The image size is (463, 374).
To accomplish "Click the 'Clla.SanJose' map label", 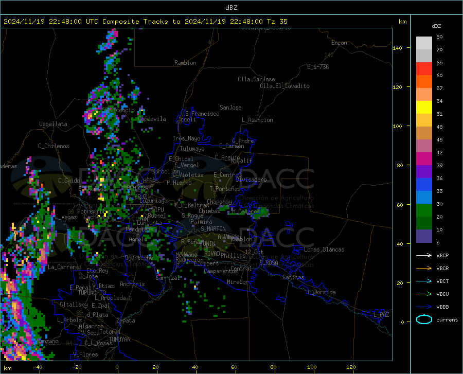I will pyautogui.click(x=256, y=79).
